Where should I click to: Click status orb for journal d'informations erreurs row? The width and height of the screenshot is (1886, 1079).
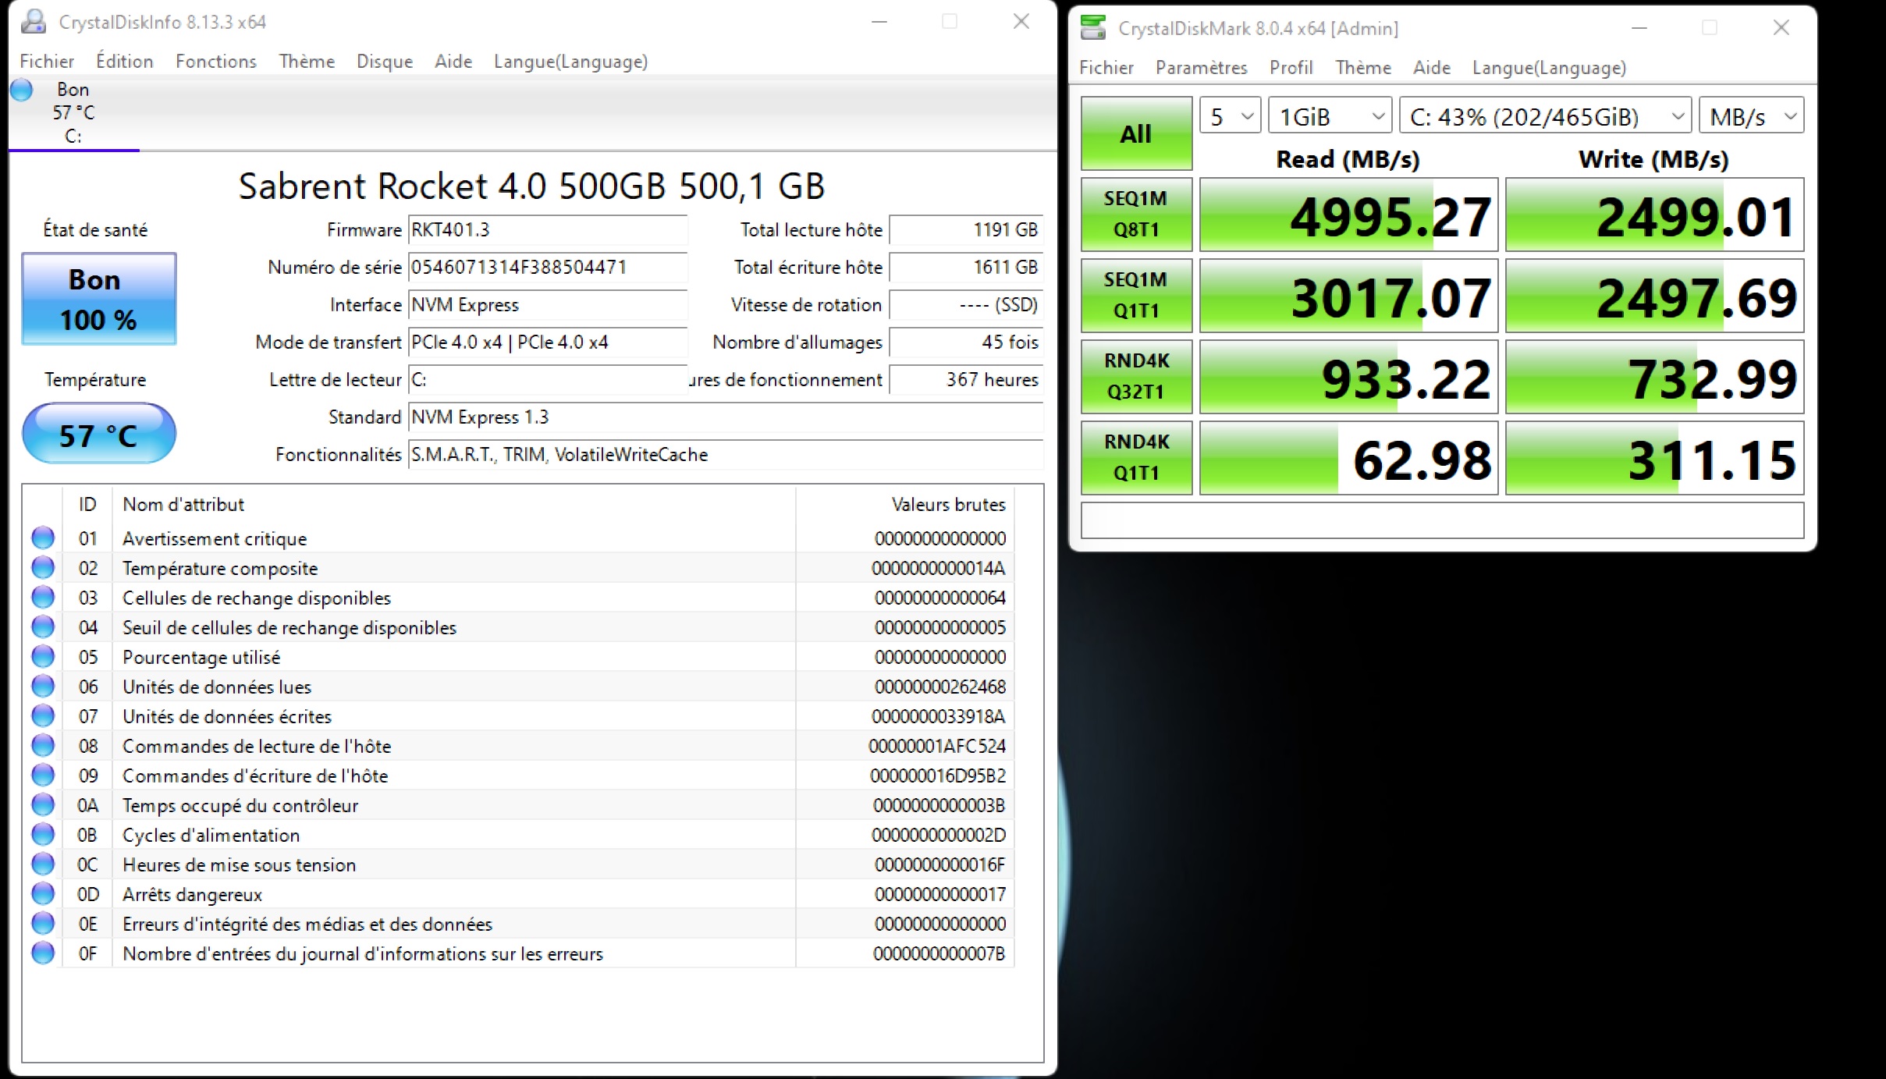(43, 953)
